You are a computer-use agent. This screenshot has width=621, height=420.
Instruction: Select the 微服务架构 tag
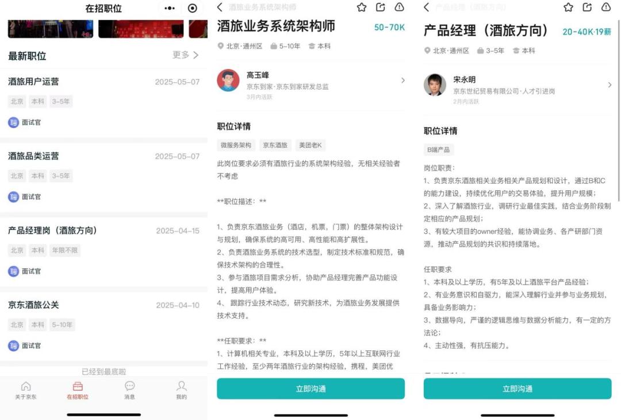point(236,145)
